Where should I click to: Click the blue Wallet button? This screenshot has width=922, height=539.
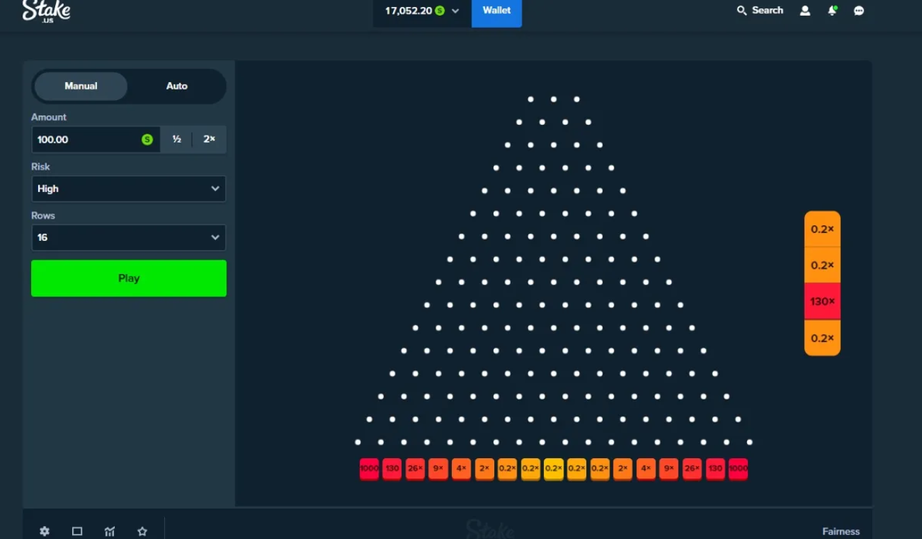tap(496, 12)
